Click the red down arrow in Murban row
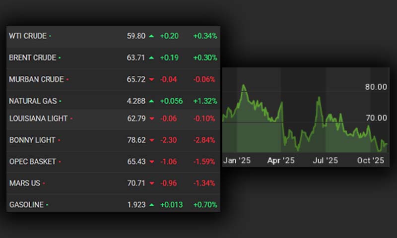Viewport: 397px width, 238px height. coord(151,79)
